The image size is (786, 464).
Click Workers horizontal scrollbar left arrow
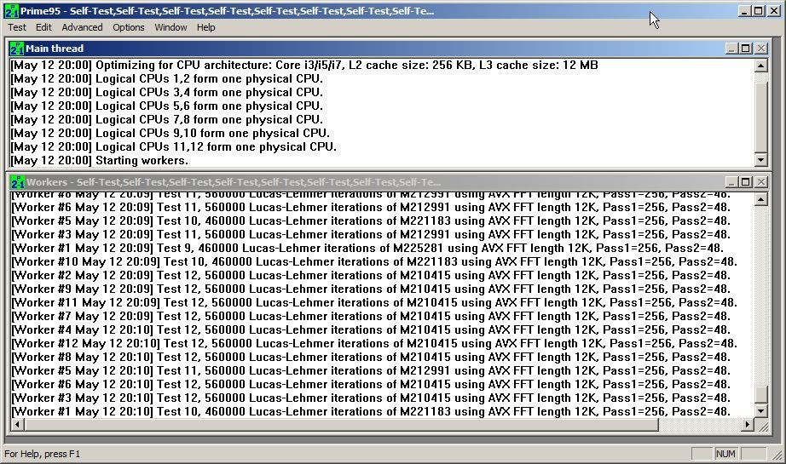(18, 425)
